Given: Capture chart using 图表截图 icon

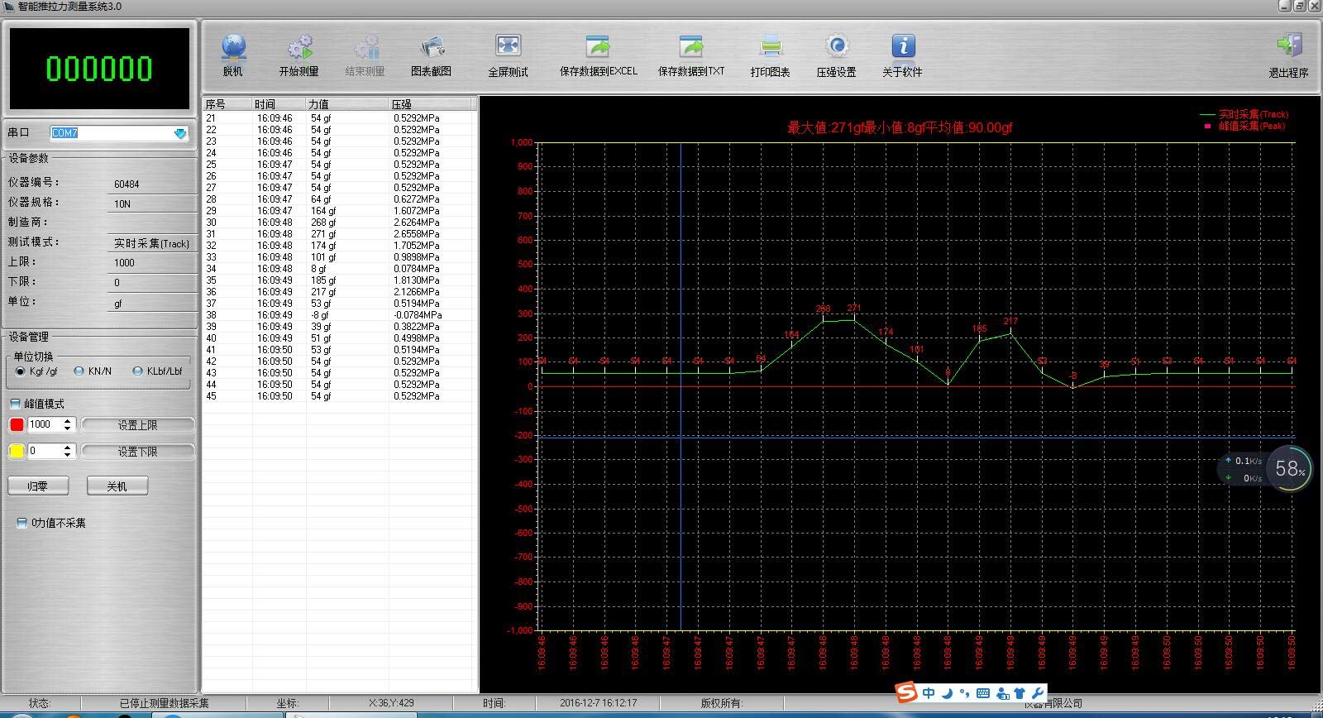Looking at the screenshot, I should (x=431, y=55).
